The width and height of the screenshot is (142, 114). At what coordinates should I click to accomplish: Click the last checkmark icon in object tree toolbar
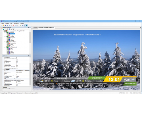tap(14, 29)
